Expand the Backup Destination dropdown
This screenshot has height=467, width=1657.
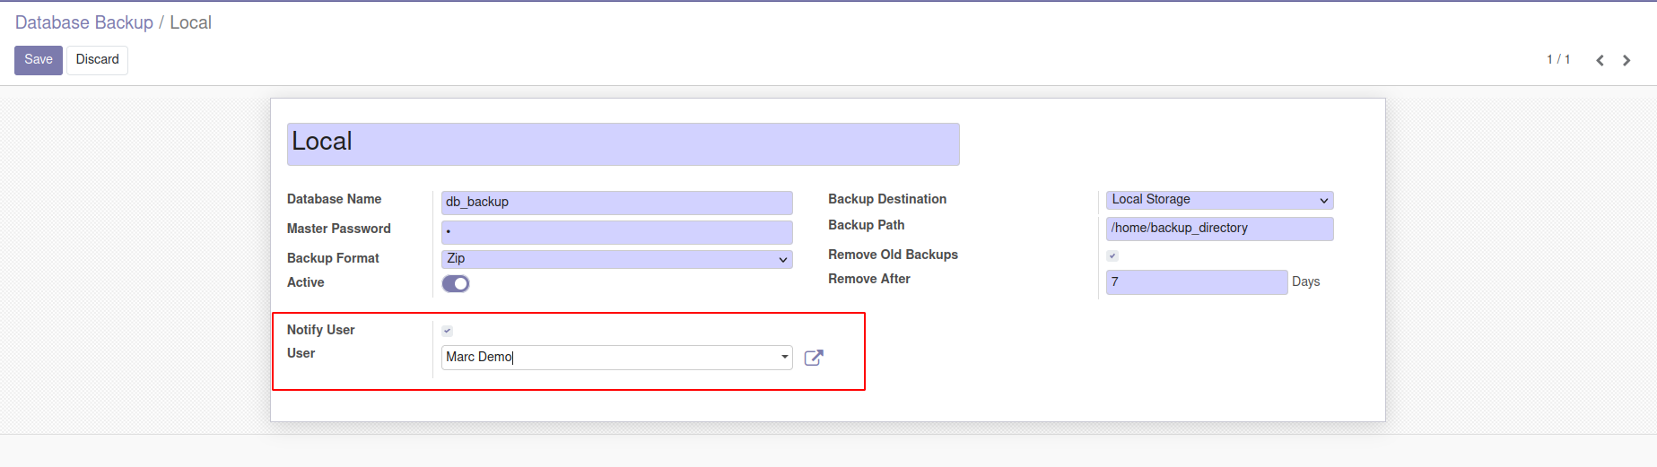tap(1219, 200)
